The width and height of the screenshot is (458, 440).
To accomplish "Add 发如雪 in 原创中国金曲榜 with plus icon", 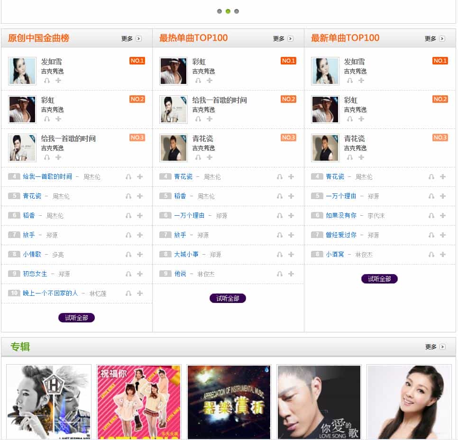I will 58,80.
